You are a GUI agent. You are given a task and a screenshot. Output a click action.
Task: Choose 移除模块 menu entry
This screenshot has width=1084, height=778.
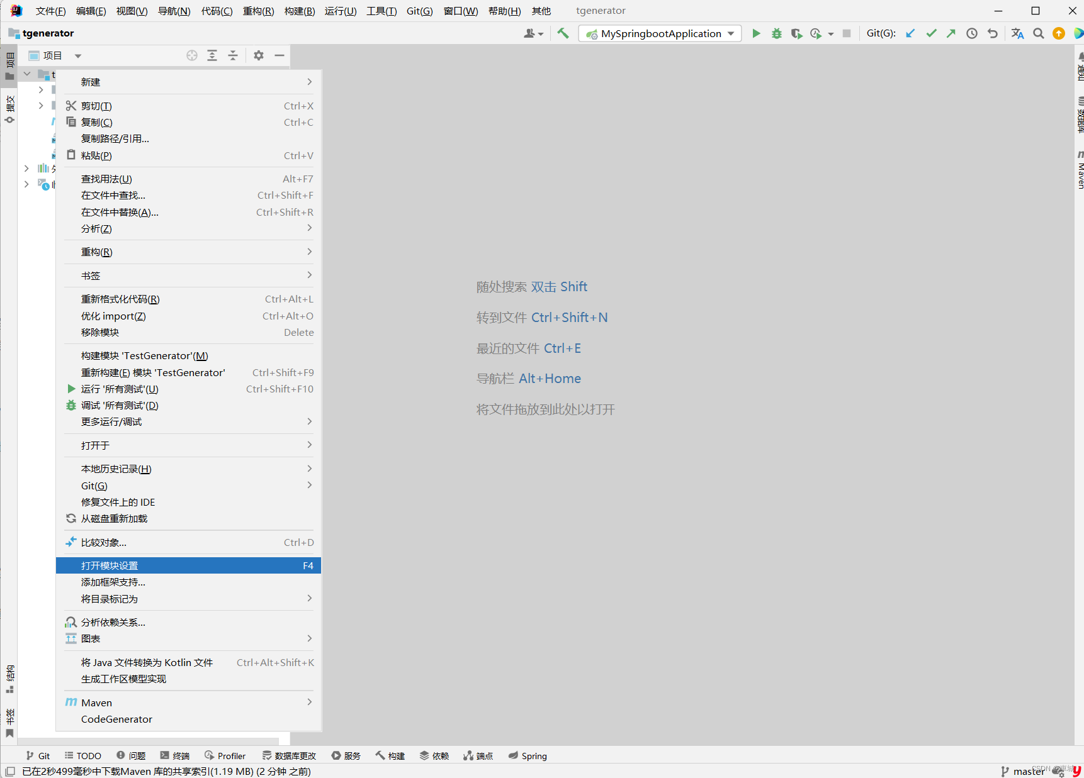(x=189, y=332)
